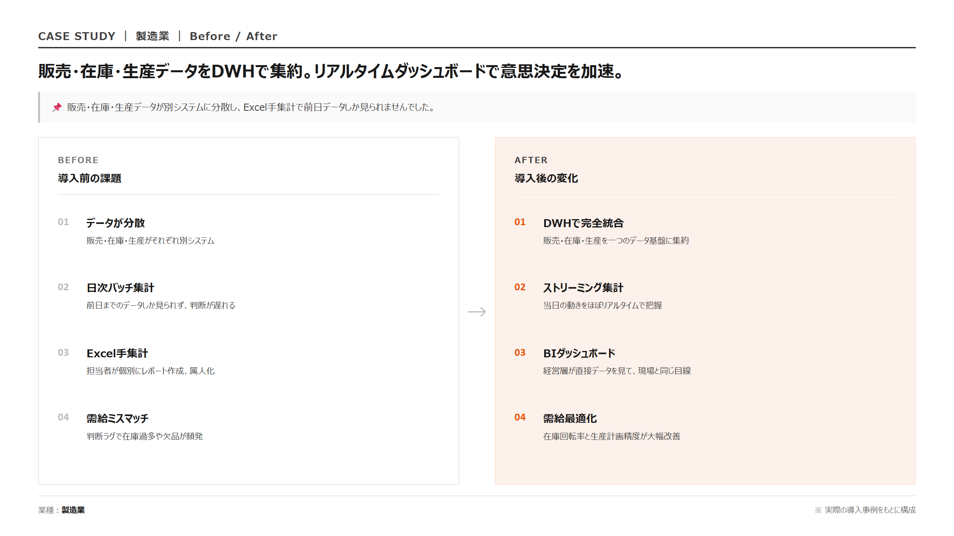
Task: Click the 'BEFORE' label
Action: (x=78, y=160)
